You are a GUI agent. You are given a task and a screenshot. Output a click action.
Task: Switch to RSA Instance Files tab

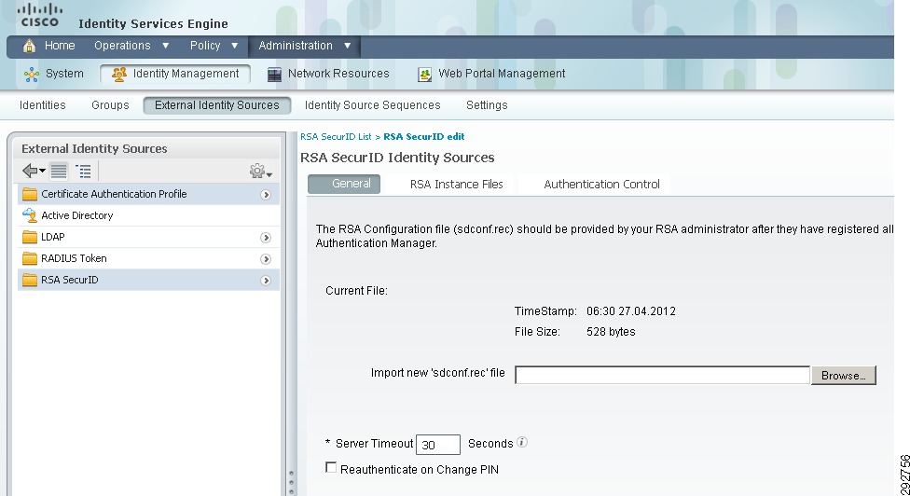(x=456, y=185)
